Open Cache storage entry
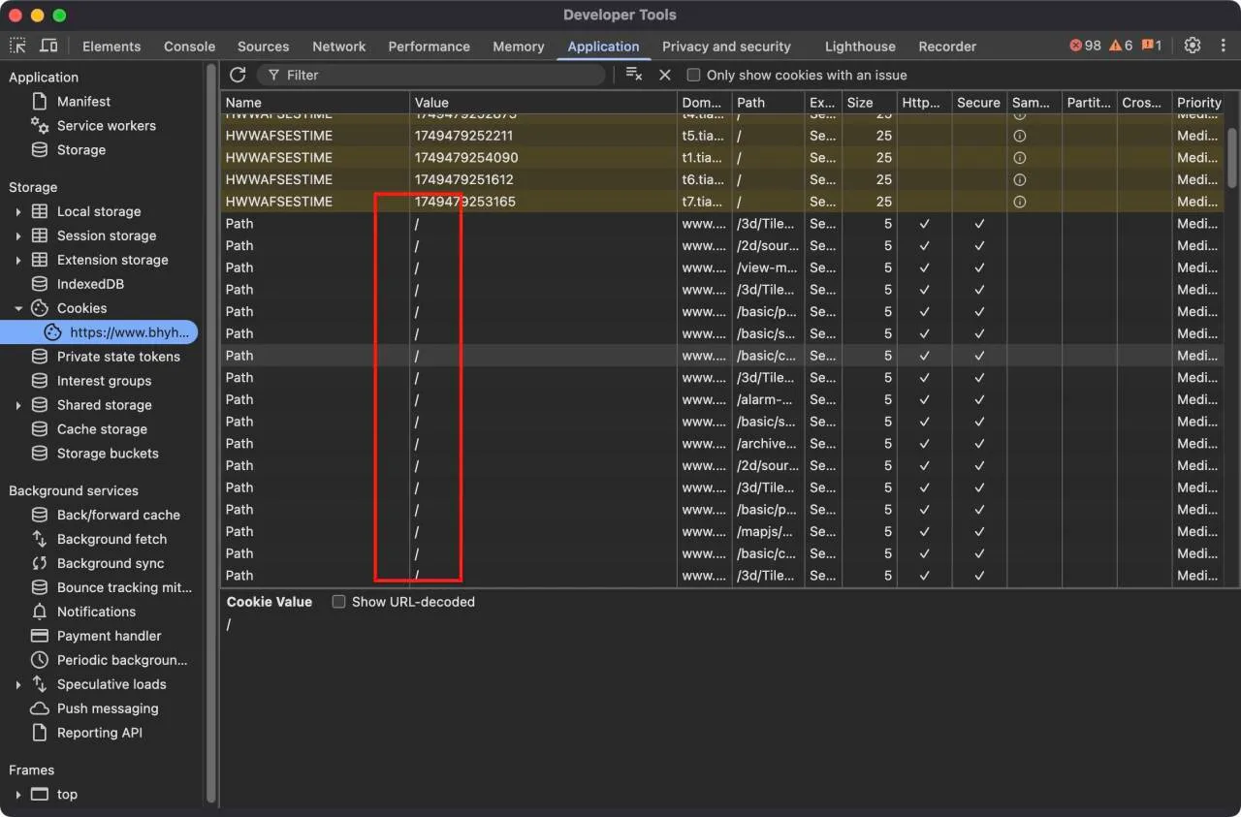Viewport: 1241px width, 817px height. pyautogui.click(x=102, y=429)
